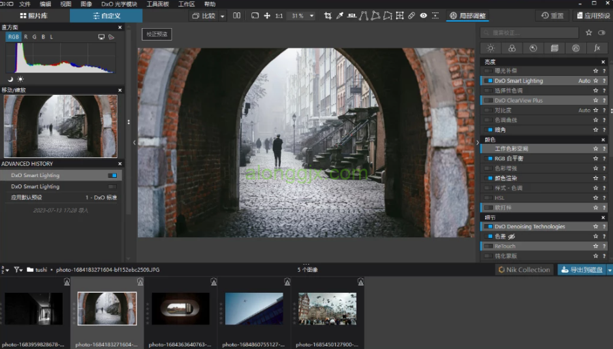Open the 31% zoom level dropdown

[311, 16]
